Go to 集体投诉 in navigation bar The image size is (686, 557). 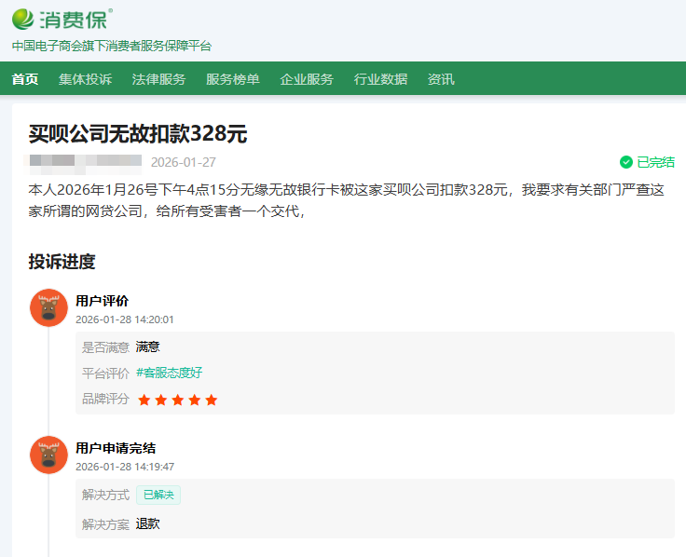click(85, 79)
